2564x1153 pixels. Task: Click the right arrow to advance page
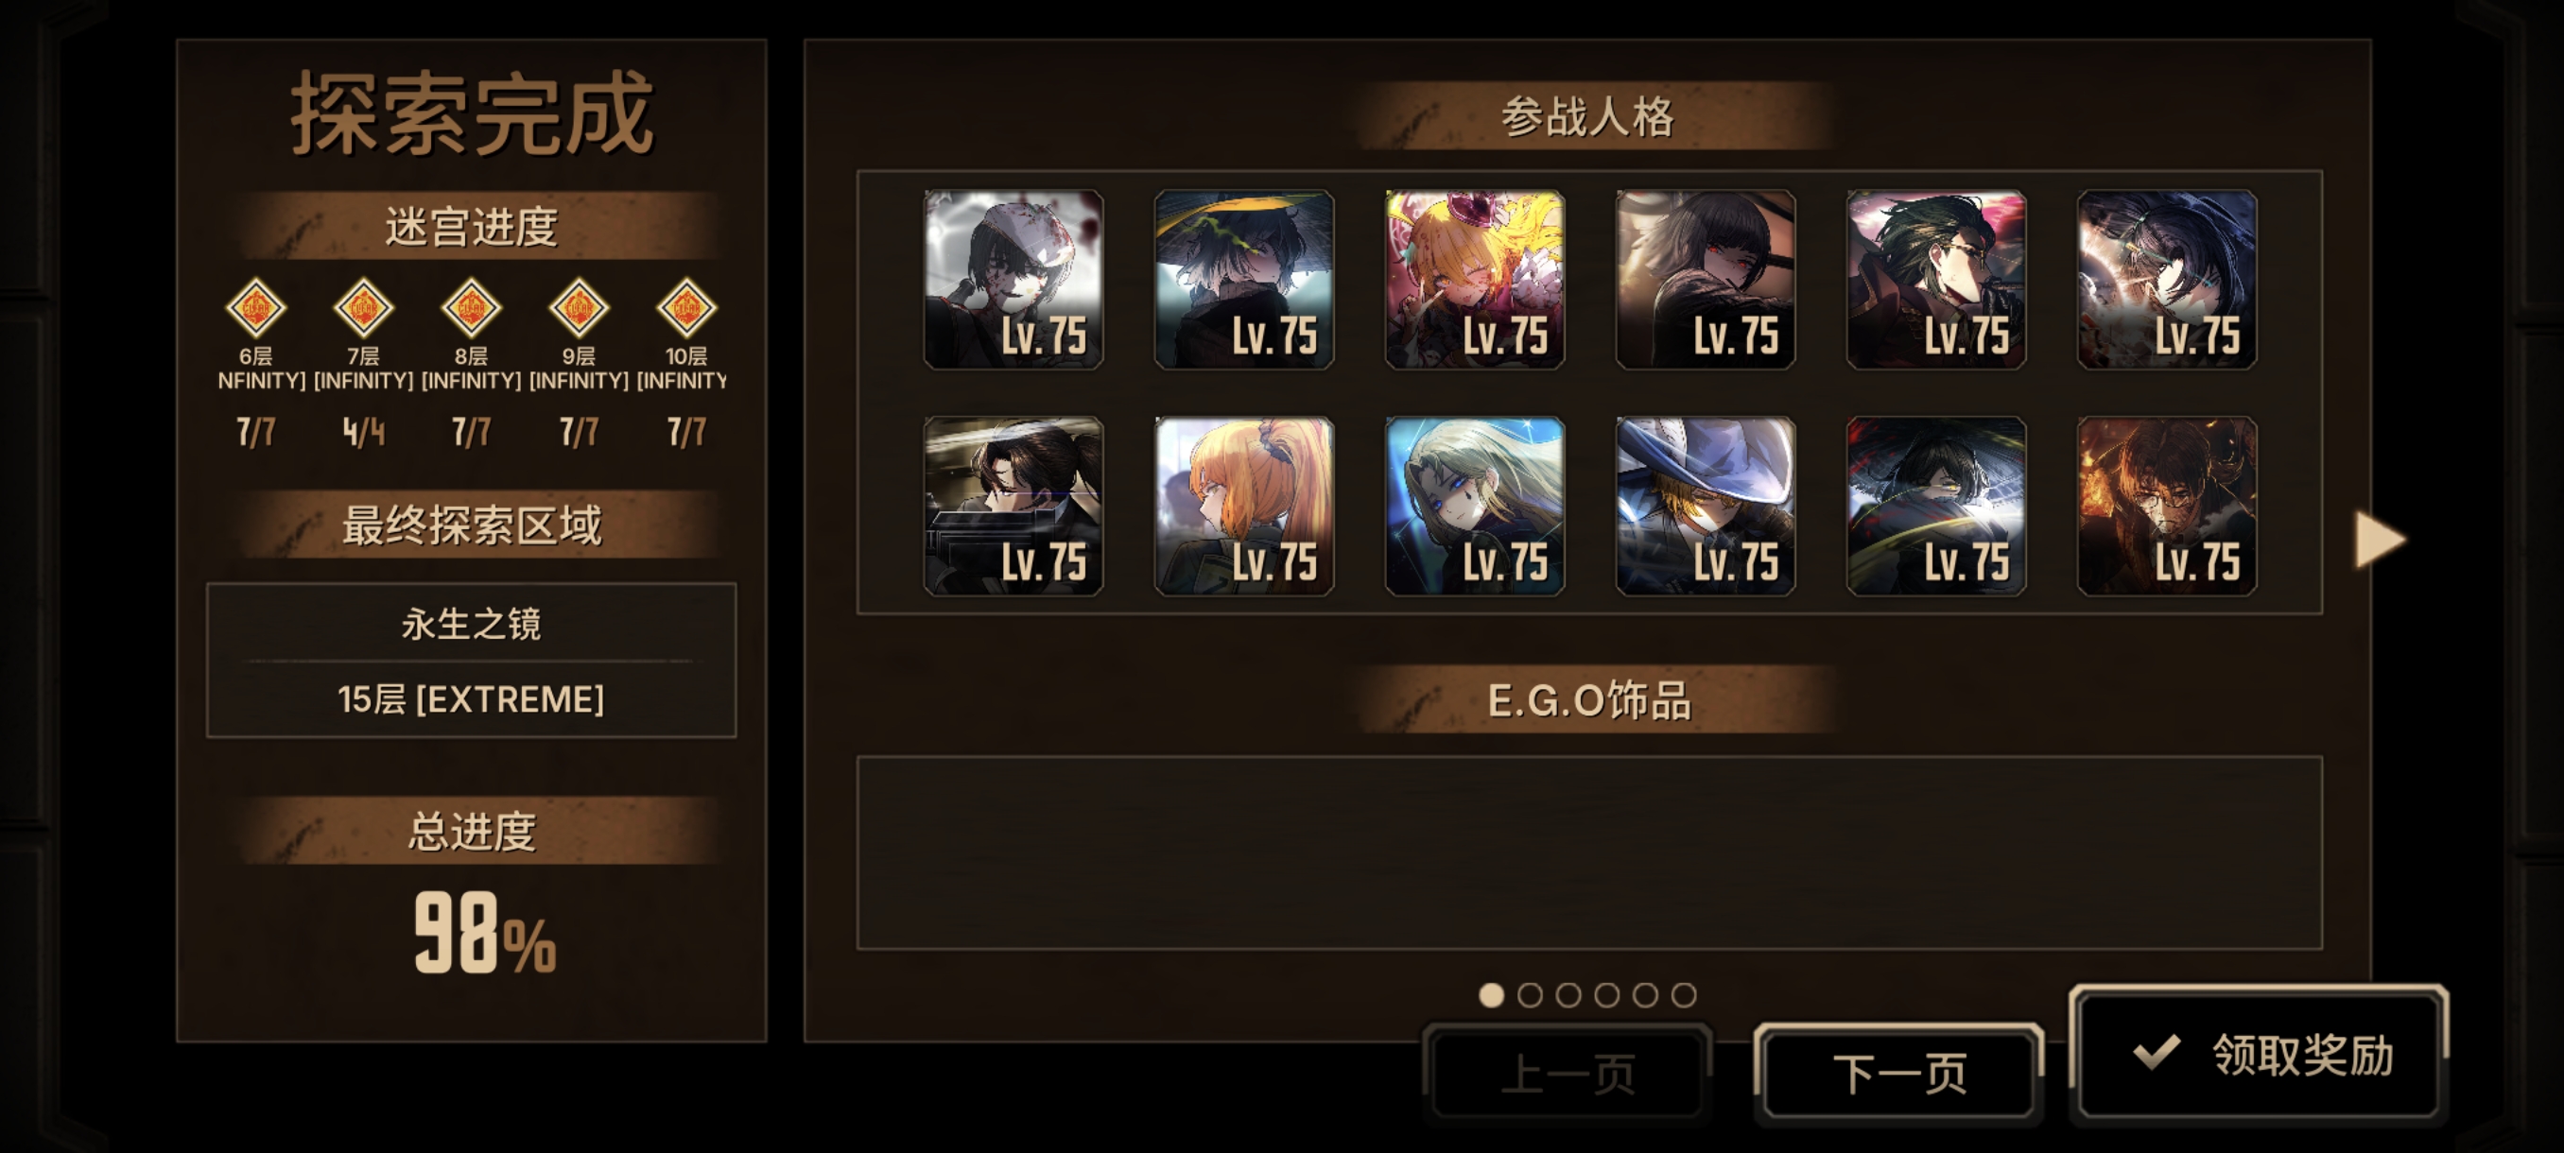[2380, 541]
